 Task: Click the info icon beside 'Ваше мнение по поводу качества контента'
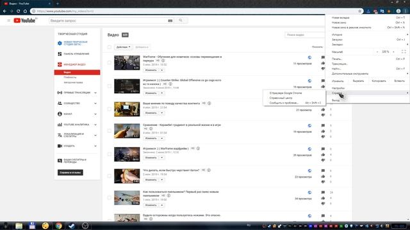pyautogui.click(x=209, y=103)
